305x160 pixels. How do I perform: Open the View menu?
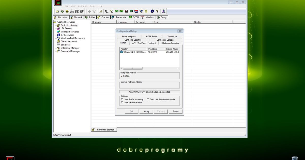(x=73, y=6)
